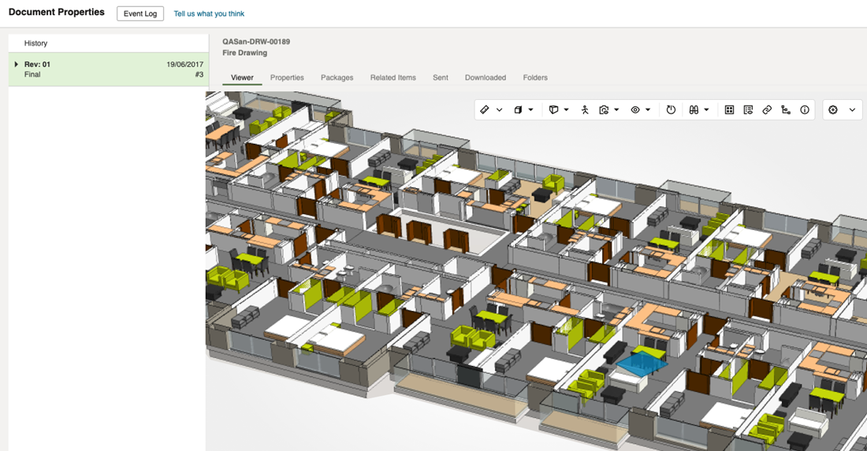The image size is (867, 451).
Task: Click the Event Log button
Action: pyautogui.click(x=140, y=13)
